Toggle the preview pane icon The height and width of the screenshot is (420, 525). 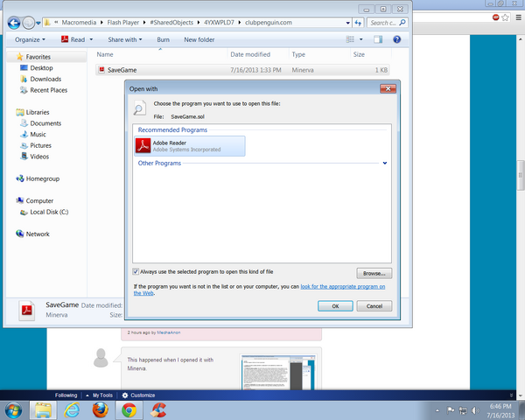click(378, 39)
